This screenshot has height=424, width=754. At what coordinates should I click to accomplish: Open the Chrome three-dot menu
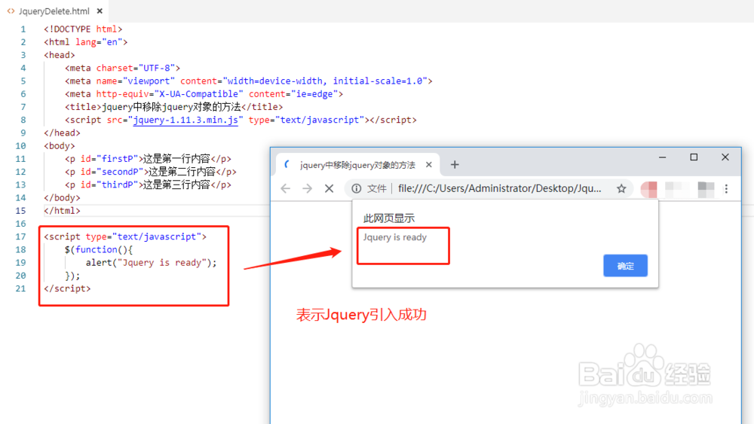tap(726, 189)
